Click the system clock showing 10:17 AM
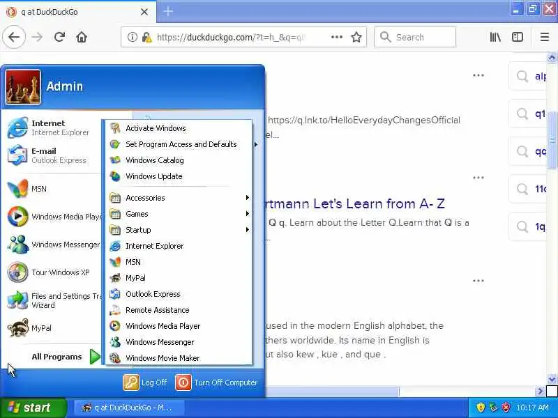Screen dimensions: 558x418 click(532, 408)
